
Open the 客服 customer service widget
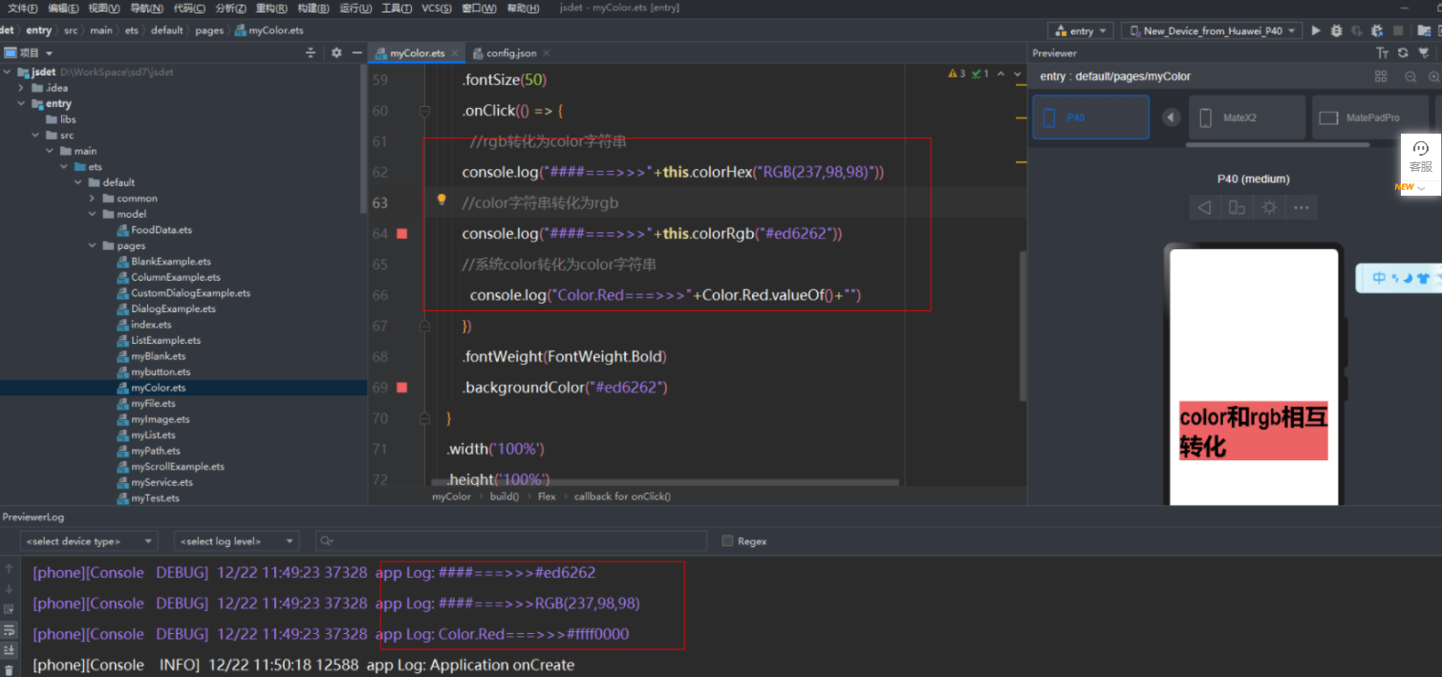pyautogui.click(x=1421, y=158)
